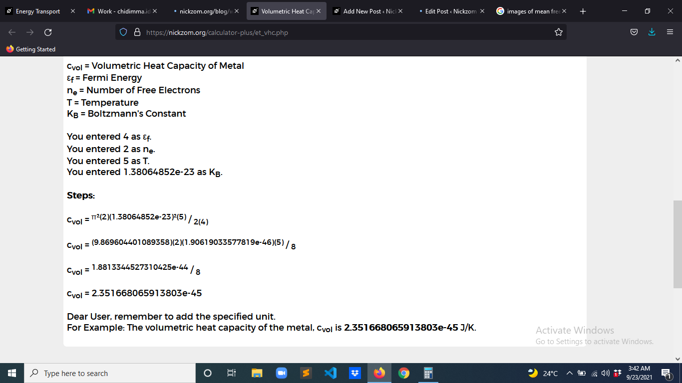
Task: Click the 'KB = Boltzmann's Constant' line
Action: click(126, 114)
